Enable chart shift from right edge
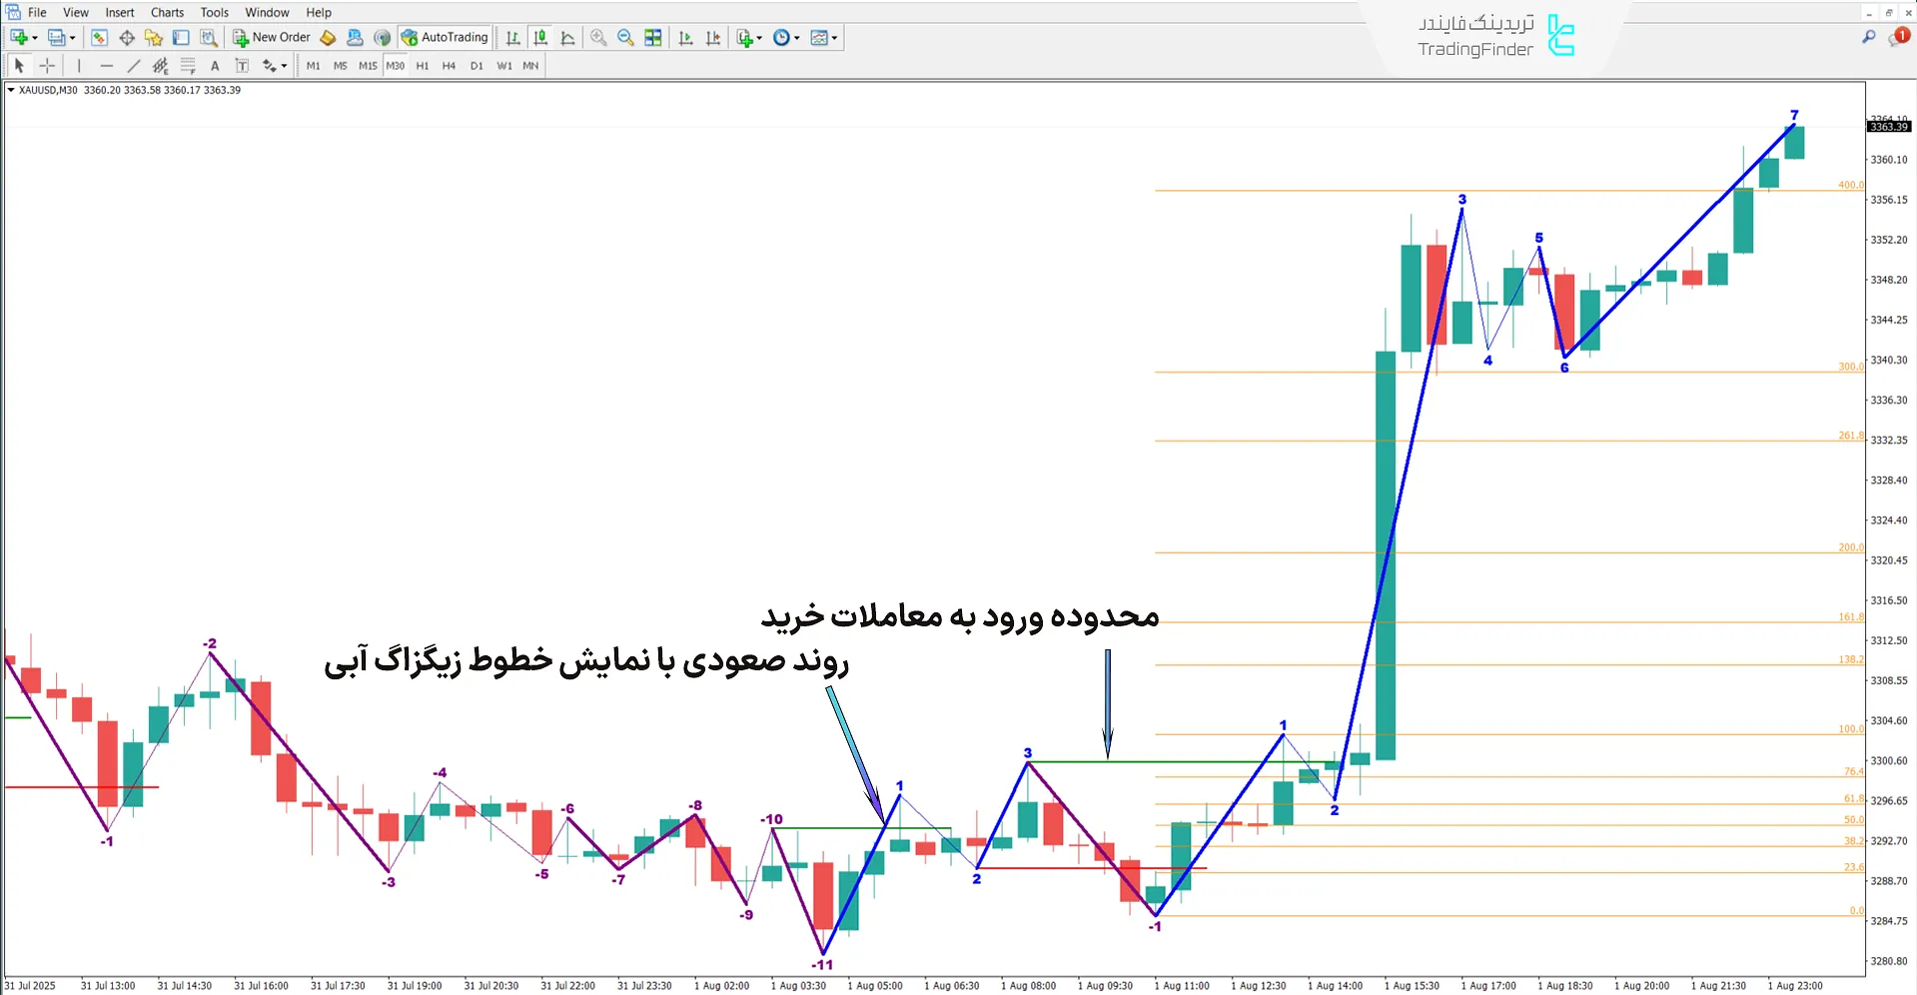The height and width of the screenshot is (995, 1917). [712, 37]
